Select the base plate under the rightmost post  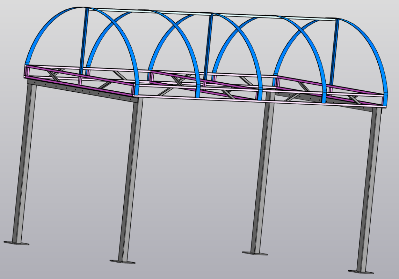(361, 272)
